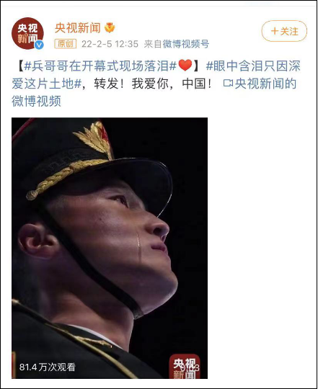This screenshot has width=318, height=389.
Task: Click the 22-2-5 12:35 post timestamp
Action: tap(110, 44)
